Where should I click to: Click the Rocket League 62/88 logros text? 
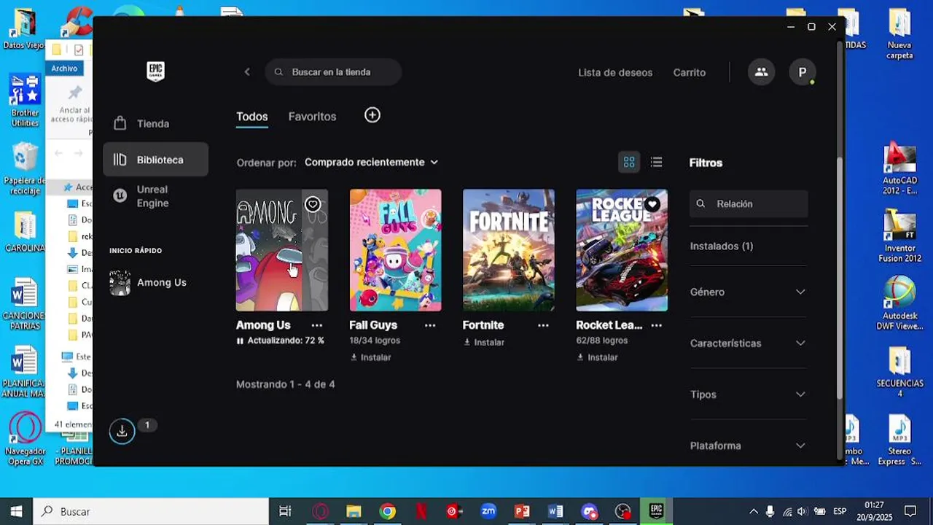(601, 341)
